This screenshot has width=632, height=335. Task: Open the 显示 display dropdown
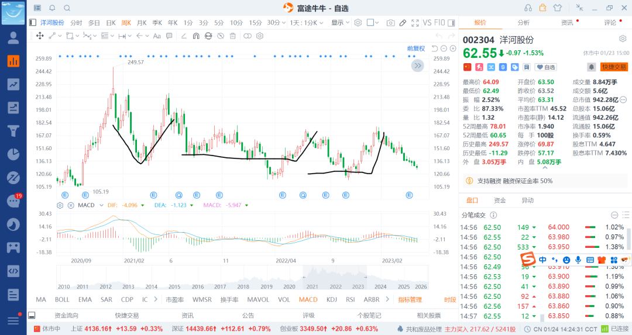point(340,23)
